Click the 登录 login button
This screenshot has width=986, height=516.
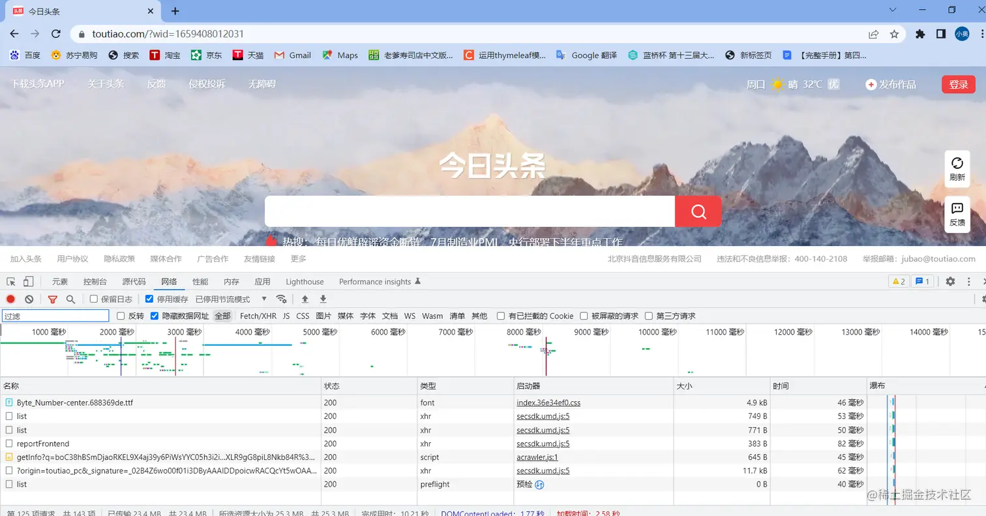tap(959, 84)
